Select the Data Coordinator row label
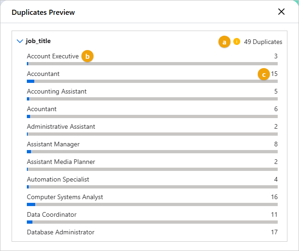The width and height of the screenshot is (299, 251). [52, 215]
